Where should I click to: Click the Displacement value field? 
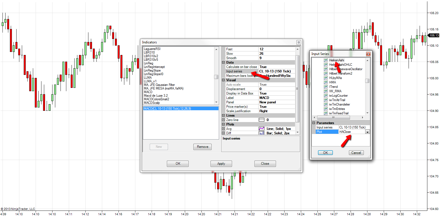tap(277, 89)
